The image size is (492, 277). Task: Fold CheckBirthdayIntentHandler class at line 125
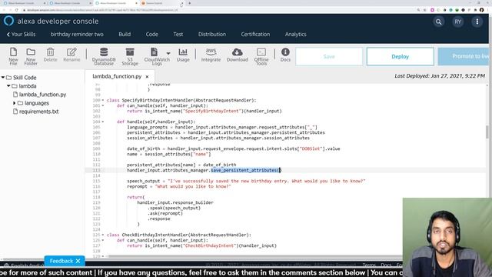click(x=103, y=235)
